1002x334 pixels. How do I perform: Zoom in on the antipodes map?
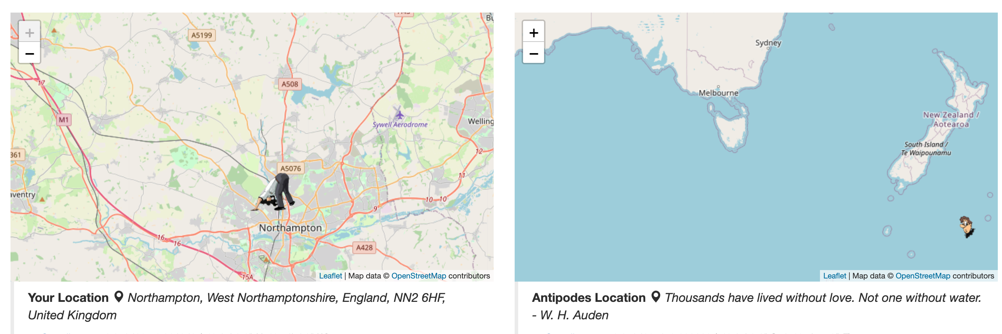(x=533, y=32)
